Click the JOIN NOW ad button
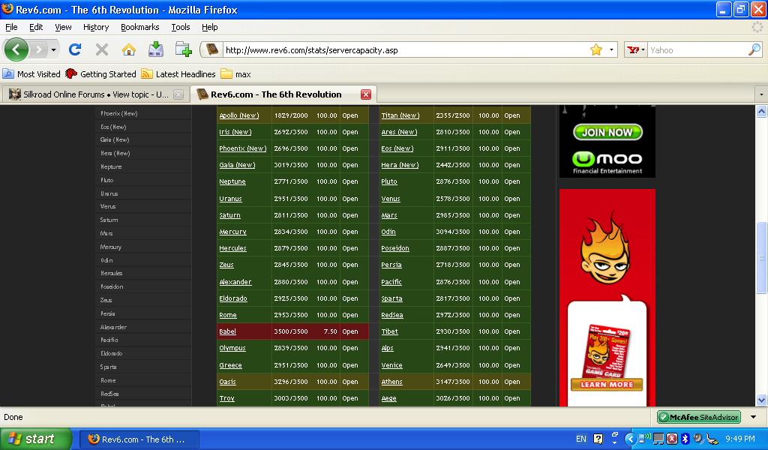 click(607, 132)
